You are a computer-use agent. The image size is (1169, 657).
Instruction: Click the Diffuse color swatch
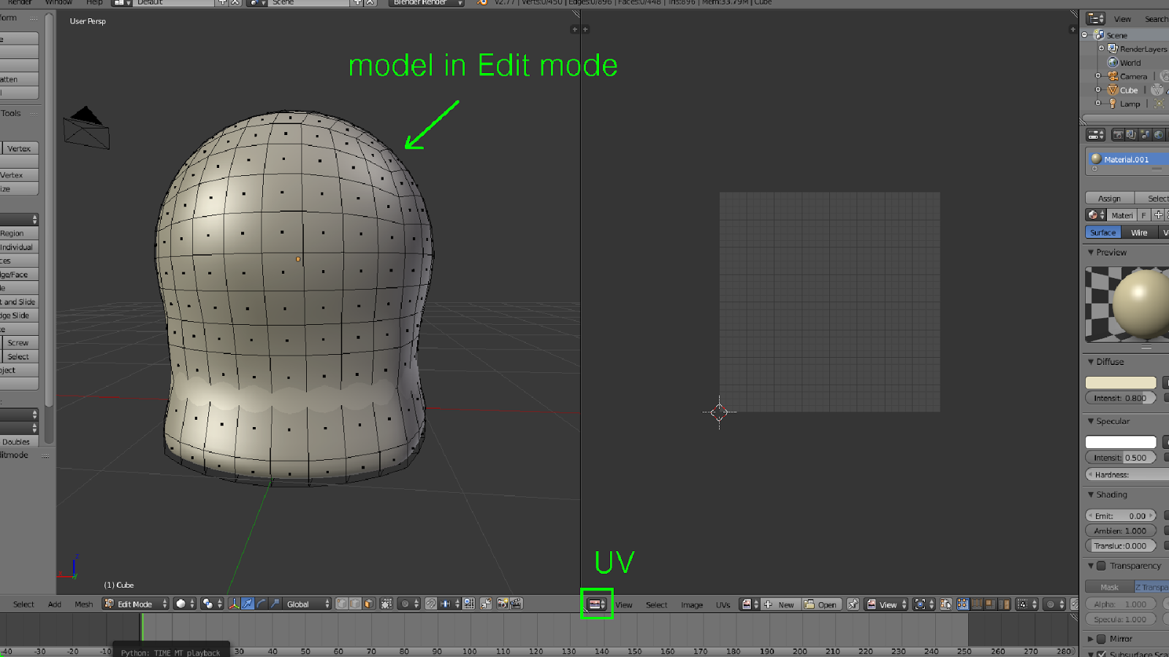1121,382
